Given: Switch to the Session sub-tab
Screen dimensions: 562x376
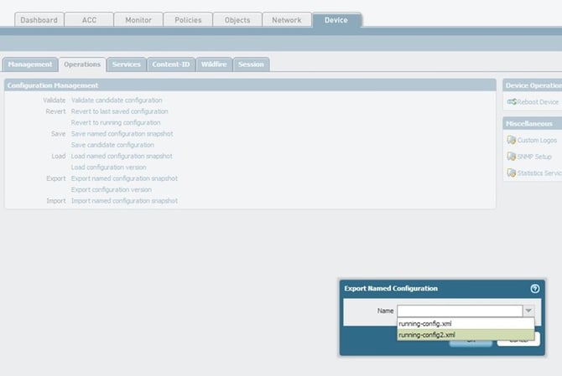Looking at the screenshot, I should pos(251,64).
